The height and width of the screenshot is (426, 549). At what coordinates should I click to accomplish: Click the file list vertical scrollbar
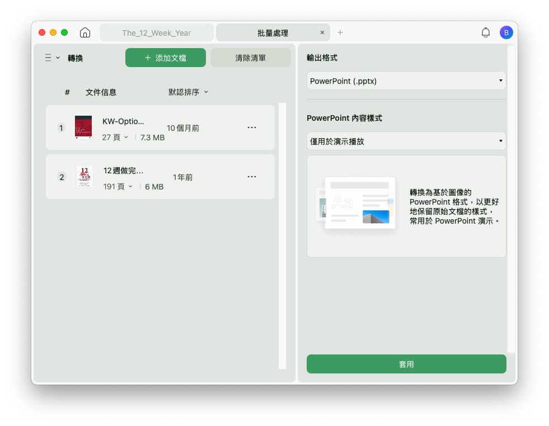pyautogui.click(x=282, y=235)
